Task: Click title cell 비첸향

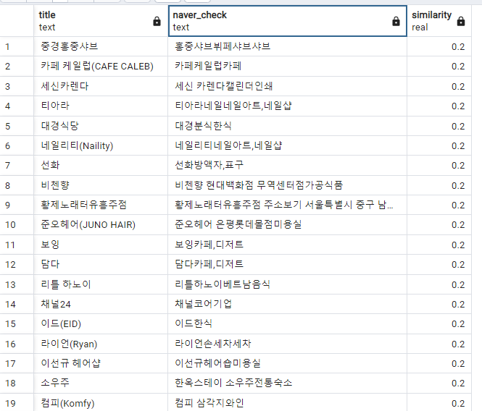Action: pyautogui.click(x=101, y=185)
